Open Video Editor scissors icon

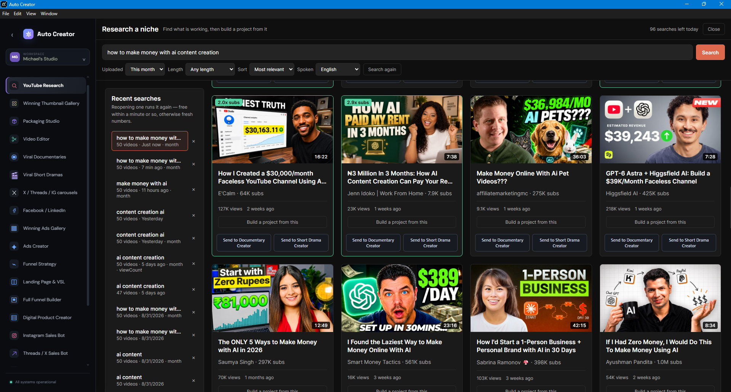tap(14, 139)
